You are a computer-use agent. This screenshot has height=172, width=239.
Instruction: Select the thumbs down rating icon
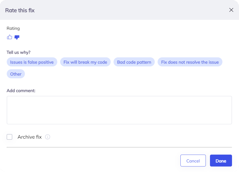pos(17,37)
